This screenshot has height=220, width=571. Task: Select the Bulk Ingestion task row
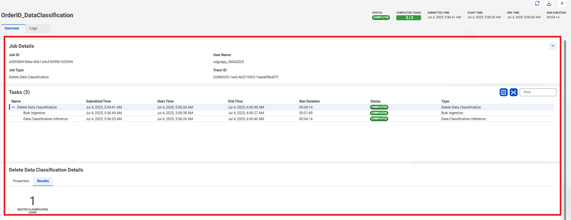point(281,113)
